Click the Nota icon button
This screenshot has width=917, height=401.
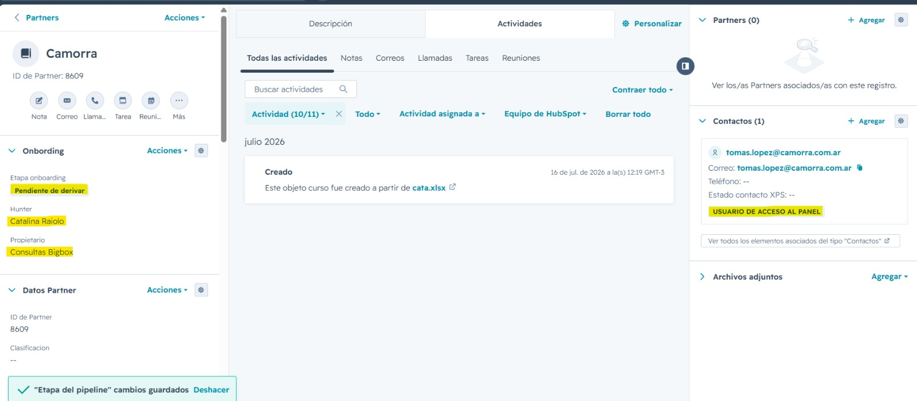click(x=39, y=100)
